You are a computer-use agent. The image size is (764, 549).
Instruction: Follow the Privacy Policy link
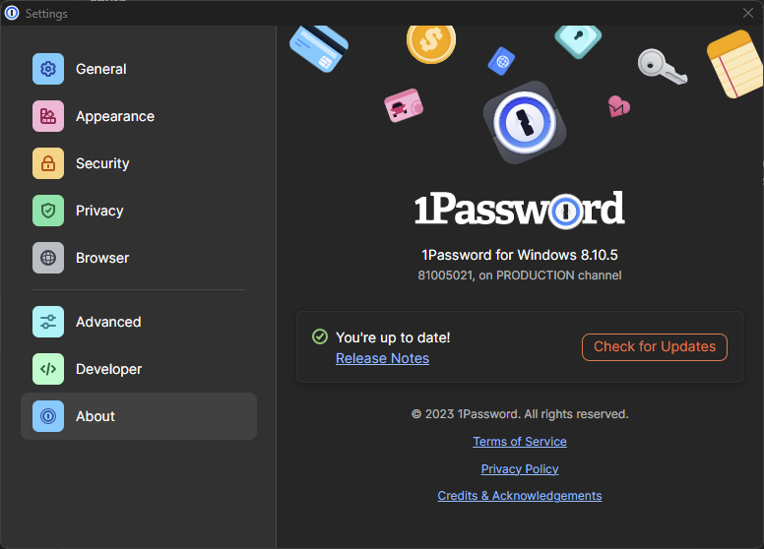[519, 469]
